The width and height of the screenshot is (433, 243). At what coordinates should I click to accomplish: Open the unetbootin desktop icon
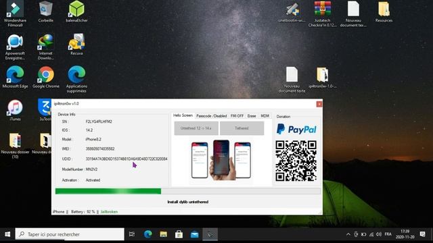[292, 11]
